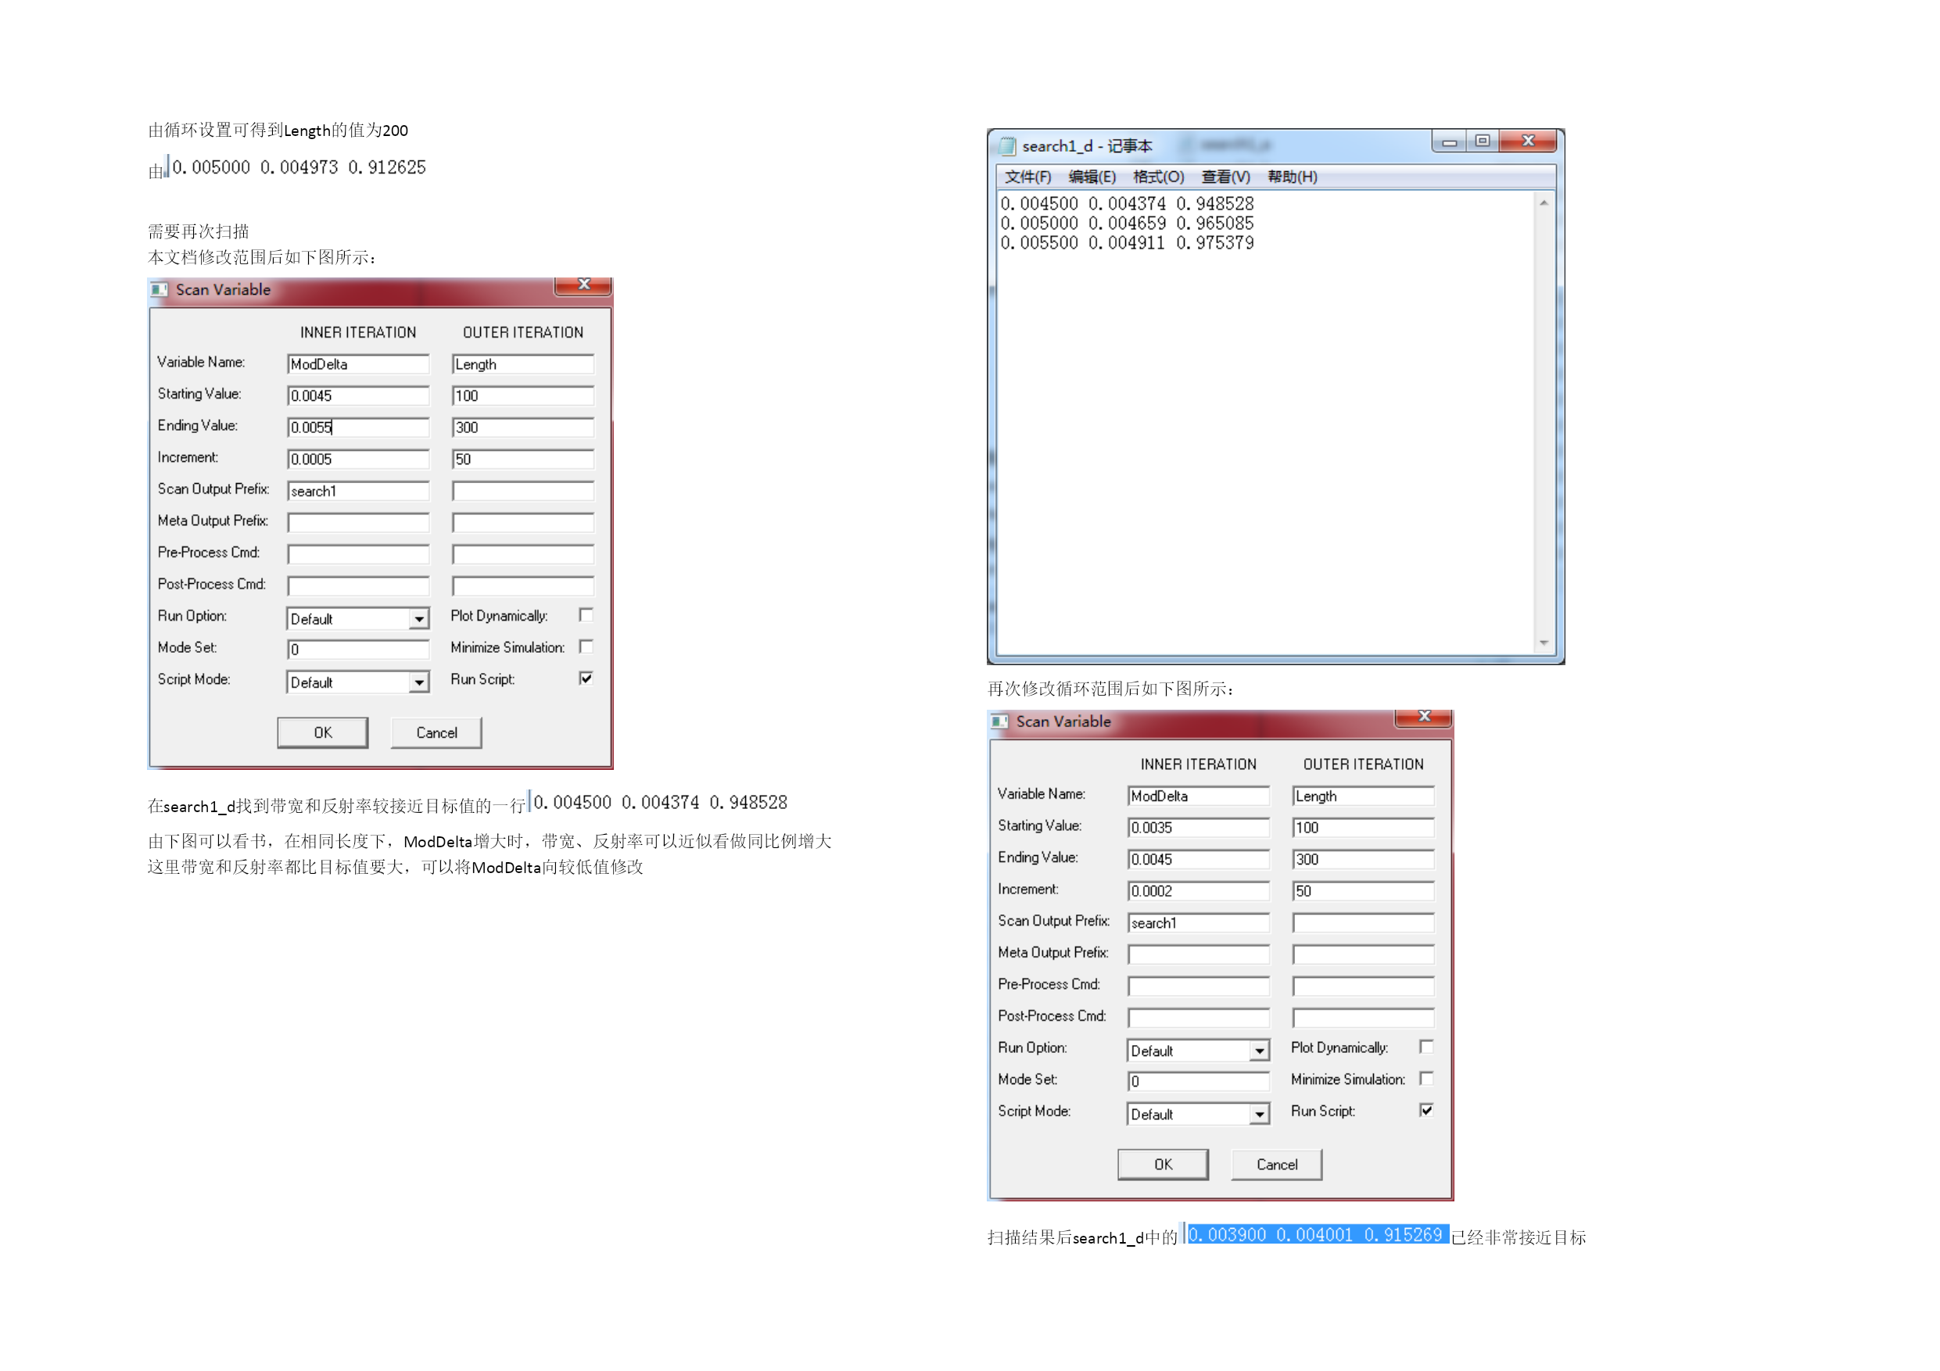Toggle Minimize Simulation checkbox in left dialog

click(586, 647)
